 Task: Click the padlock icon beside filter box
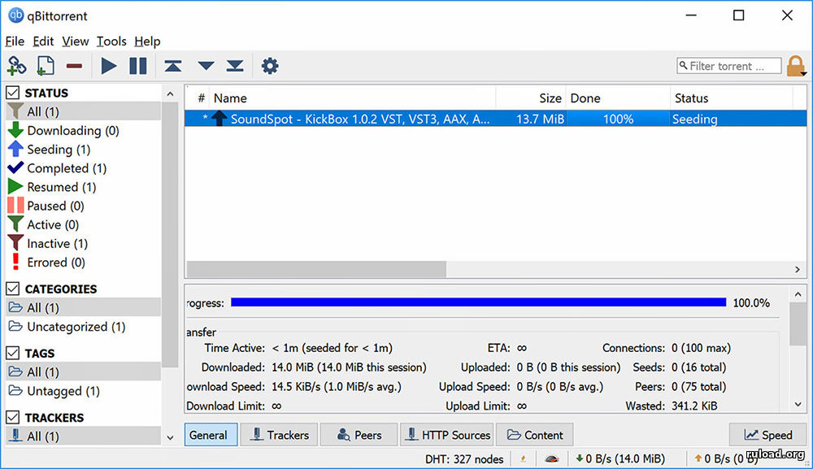coord(796,66)
